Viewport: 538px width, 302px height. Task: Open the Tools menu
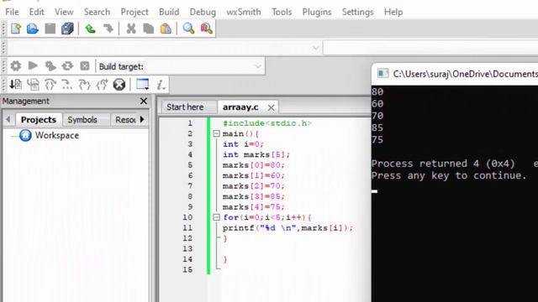[282, 12]
